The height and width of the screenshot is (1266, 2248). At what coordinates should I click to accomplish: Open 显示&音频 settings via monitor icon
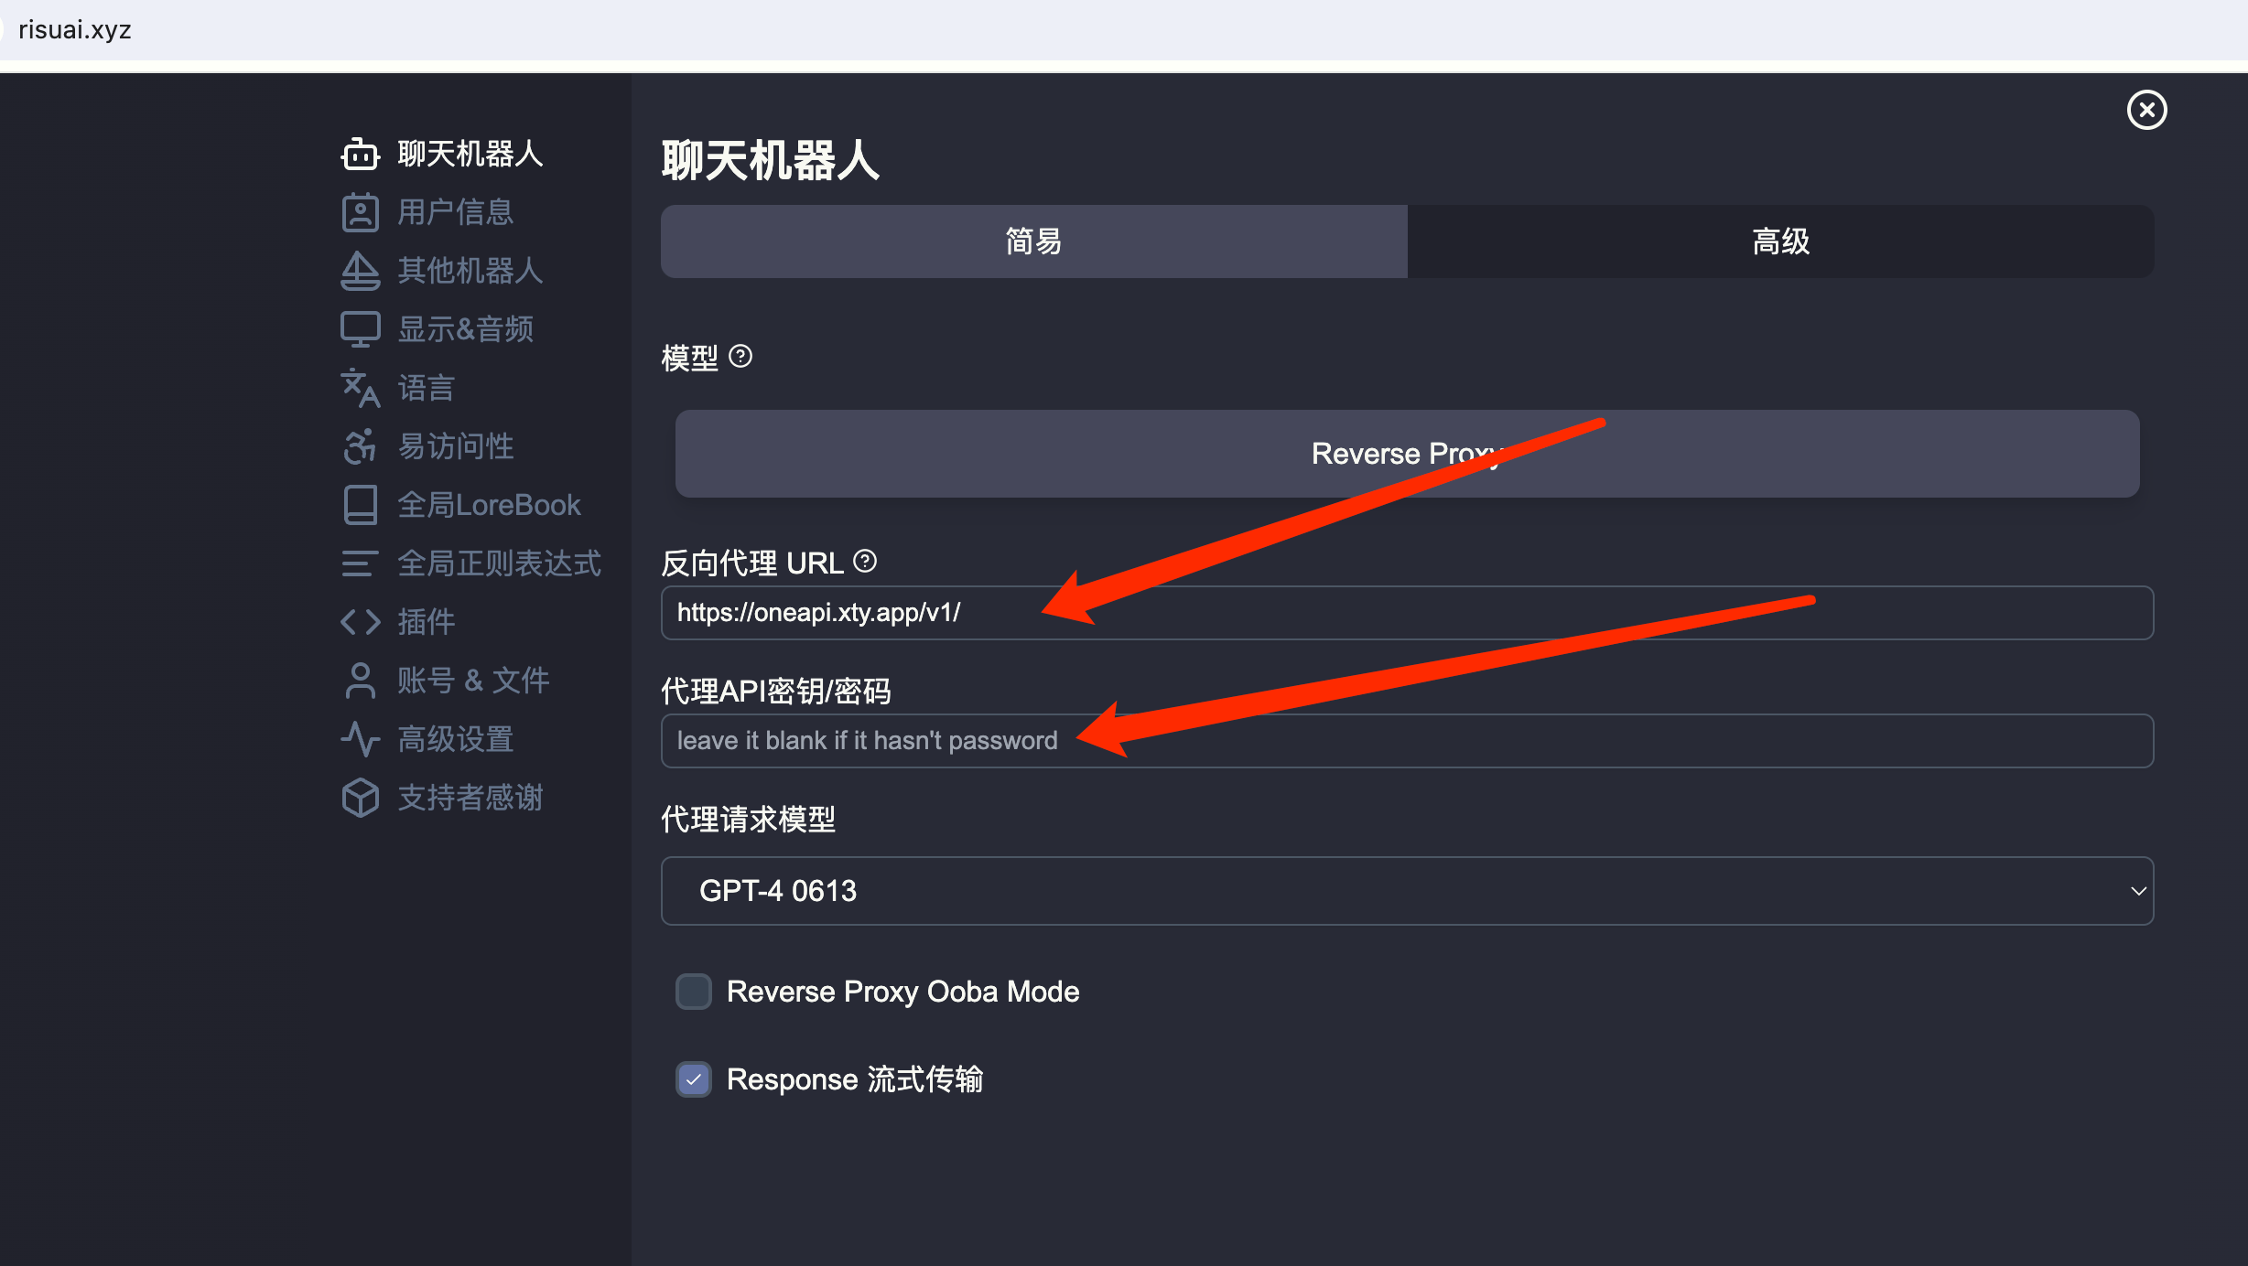tap(360, 328)
